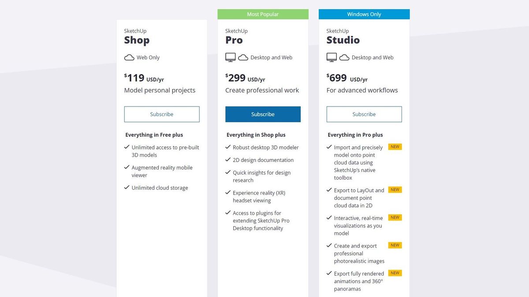Subscribe to the SketchUp Studio plan
This screenshot has width=529, height=297.
click(364, 114)
